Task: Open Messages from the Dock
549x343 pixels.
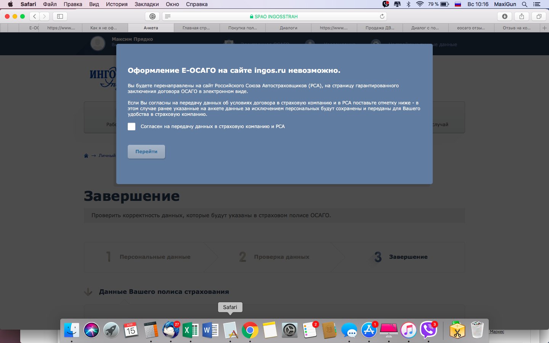Action: (x=349, y=330)
